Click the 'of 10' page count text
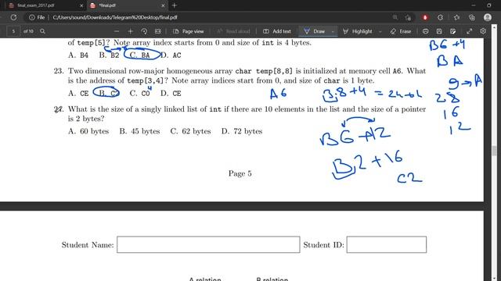This screenshot has width=501, height=281. (x=28, y=31)
